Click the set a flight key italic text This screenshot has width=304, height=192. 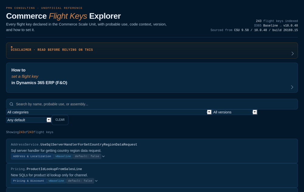point(25,76)
